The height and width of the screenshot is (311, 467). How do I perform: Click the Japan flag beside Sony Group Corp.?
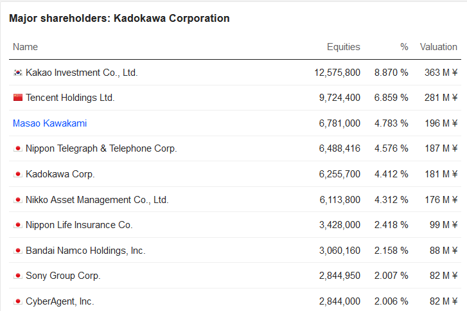(17, 276)
